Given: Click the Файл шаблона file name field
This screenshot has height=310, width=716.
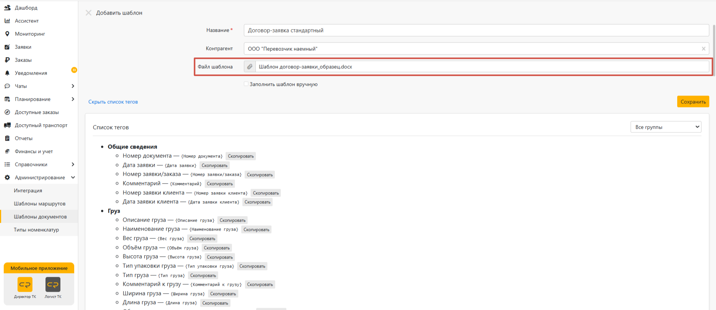Looking at the screenshot, I should (x=482, y=66).
